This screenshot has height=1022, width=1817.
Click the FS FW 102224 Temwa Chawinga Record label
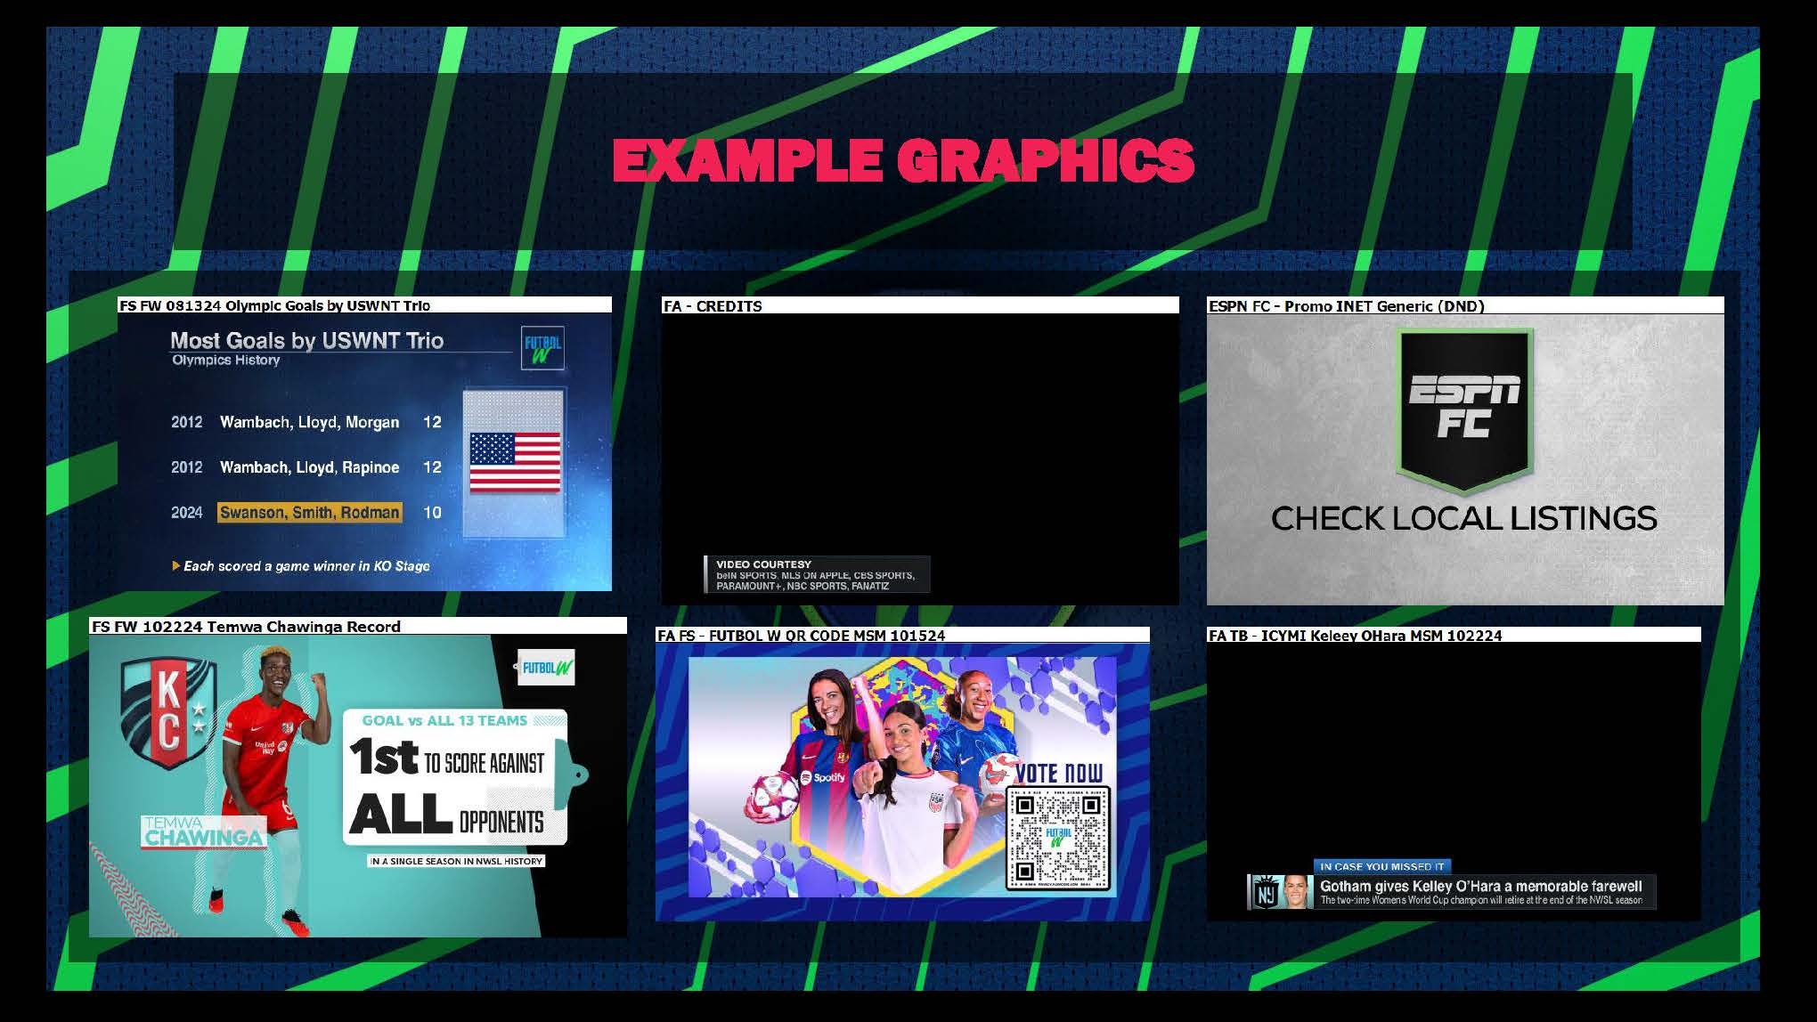pos(246,626)
